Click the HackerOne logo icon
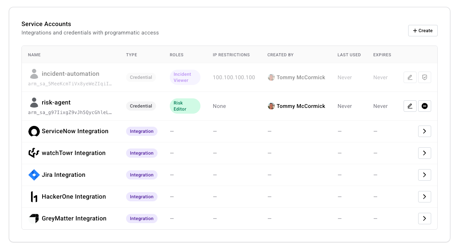 click(x=34, y=197)
